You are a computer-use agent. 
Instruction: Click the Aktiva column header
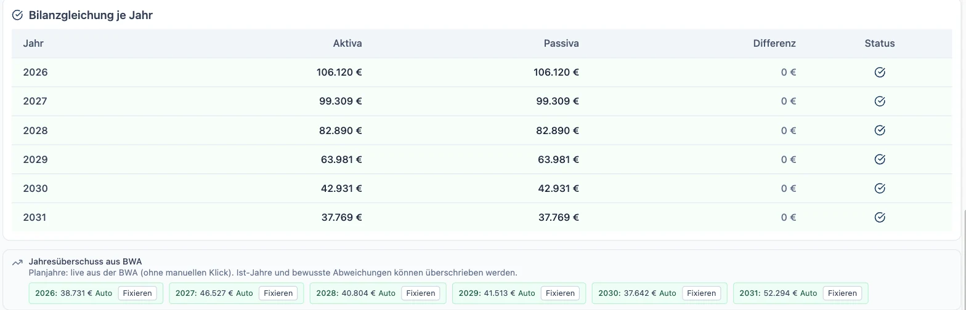coord(347,44)
